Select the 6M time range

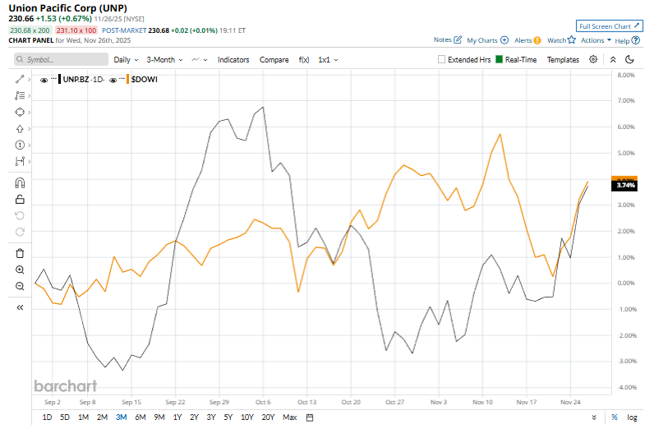click(141, 417)
